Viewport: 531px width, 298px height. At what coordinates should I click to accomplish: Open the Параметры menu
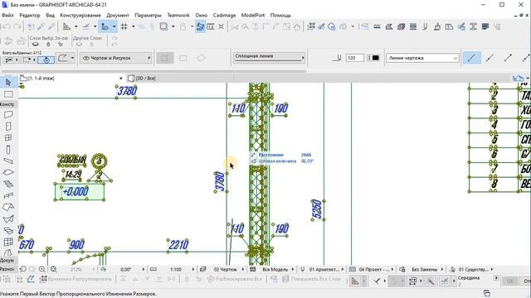(148, 15)
